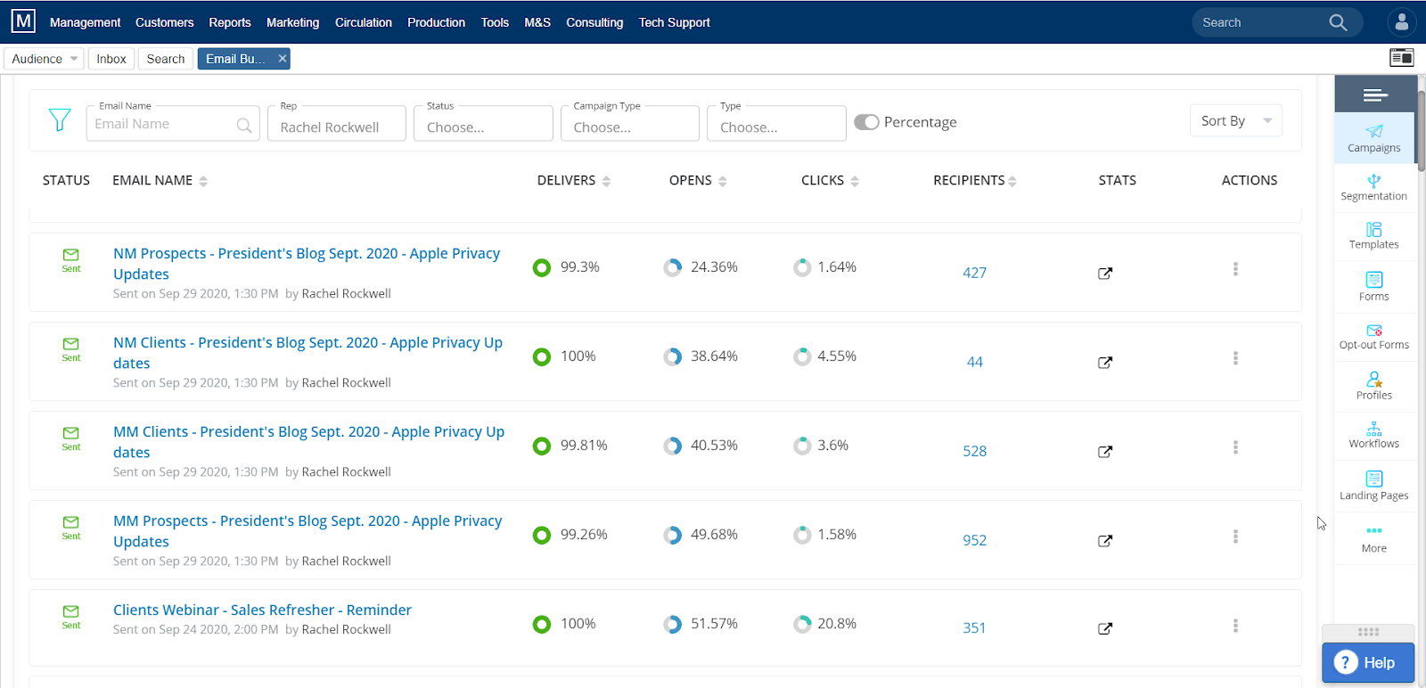This screenshot has width=1426, height=688.
Task: Expand the Audience dropdown tab
Action: [44, 59]
